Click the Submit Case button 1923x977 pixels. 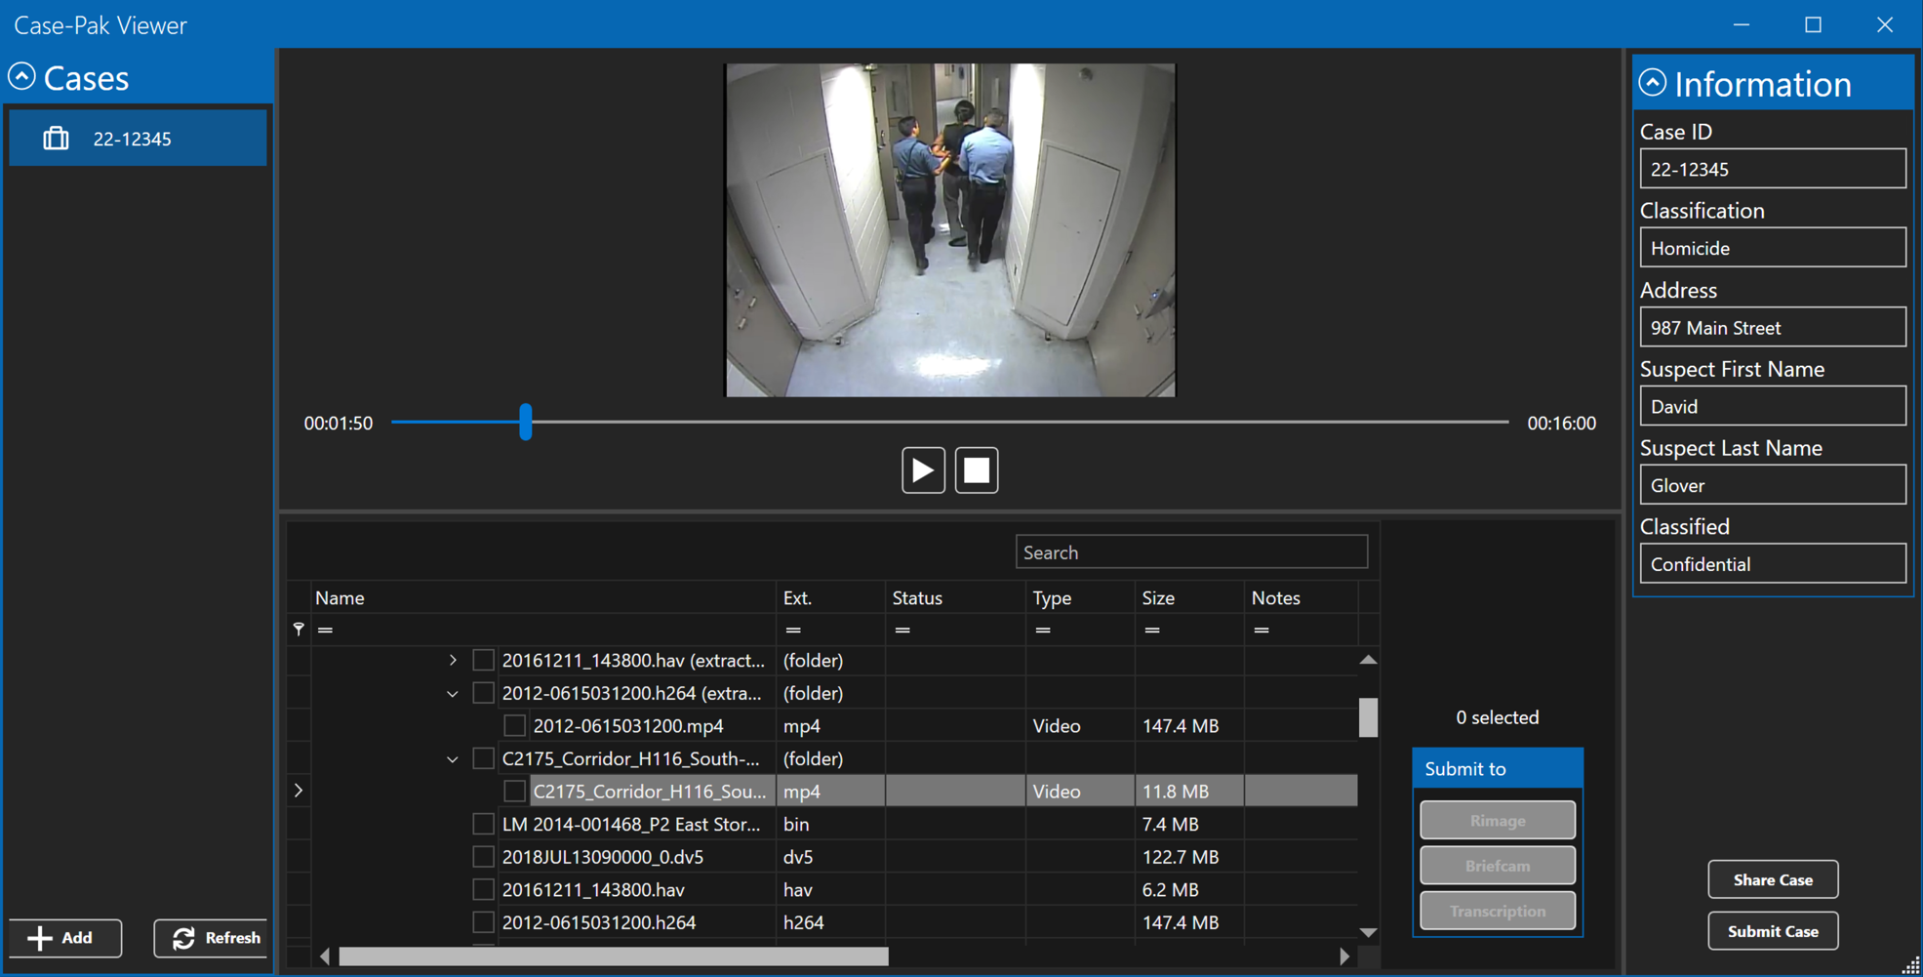(1773, 931)
